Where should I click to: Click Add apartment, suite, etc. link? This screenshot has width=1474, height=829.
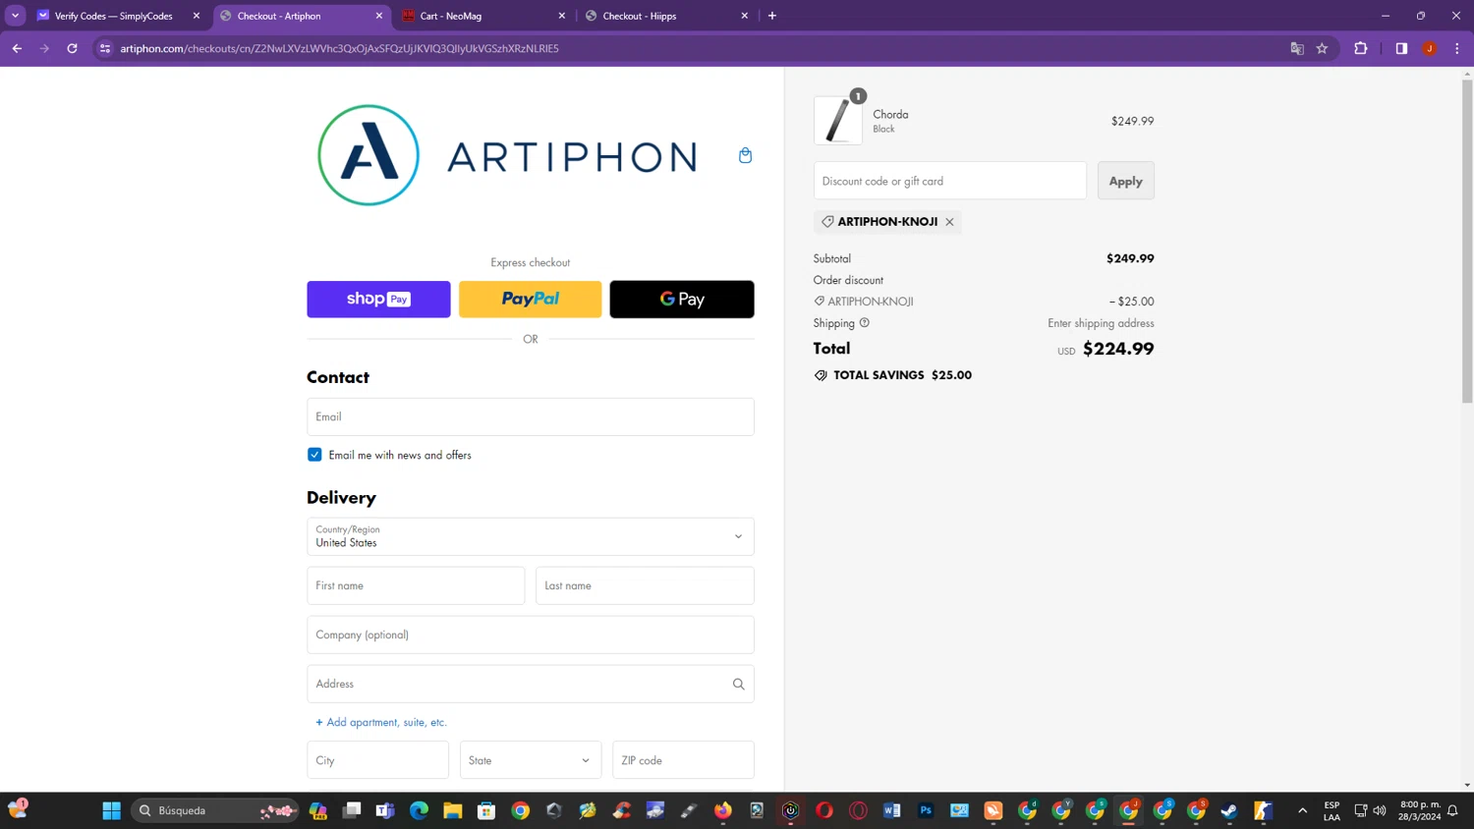[x=381, y=722]
